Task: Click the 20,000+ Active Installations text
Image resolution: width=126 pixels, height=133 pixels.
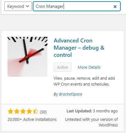Action: pyautogui.click(x=32, y=120)
